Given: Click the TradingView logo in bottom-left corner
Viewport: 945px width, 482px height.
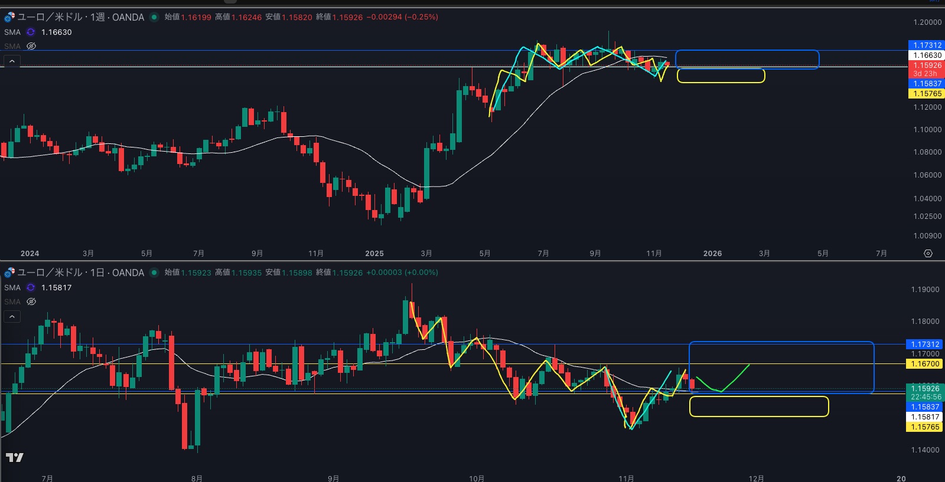Looking at the screenshot, I should (x=15, y=457).
